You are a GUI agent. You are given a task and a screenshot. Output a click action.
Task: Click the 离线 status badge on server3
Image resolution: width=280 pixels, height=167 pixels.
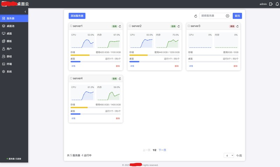(232, 27)
